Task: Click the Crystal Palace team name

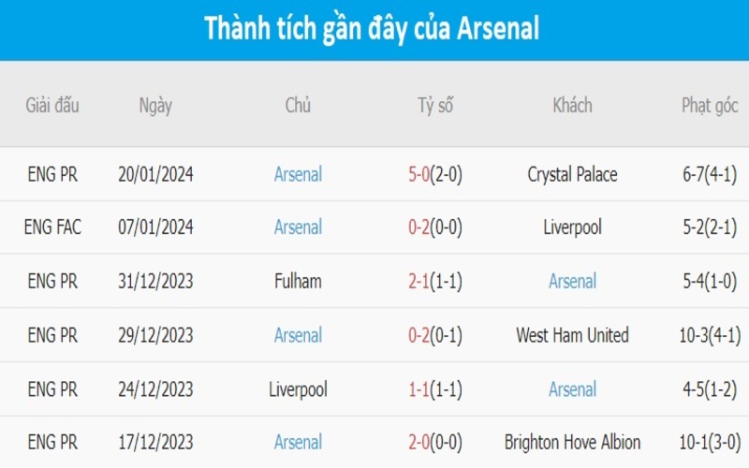Action: coord(572,174)
